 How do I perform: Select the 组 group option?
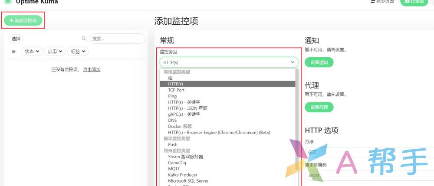point(227,78)
